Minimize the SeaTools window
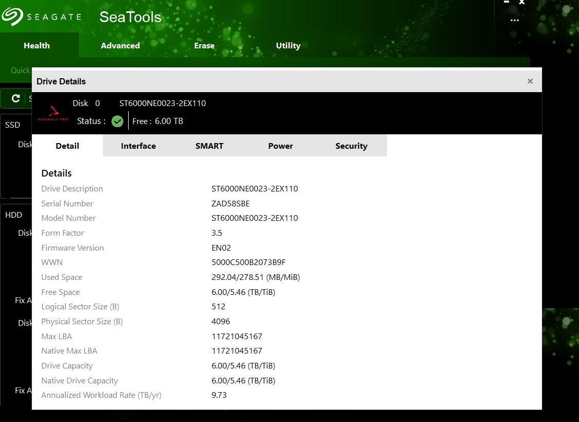579x422 pixels. coord(506,3)
